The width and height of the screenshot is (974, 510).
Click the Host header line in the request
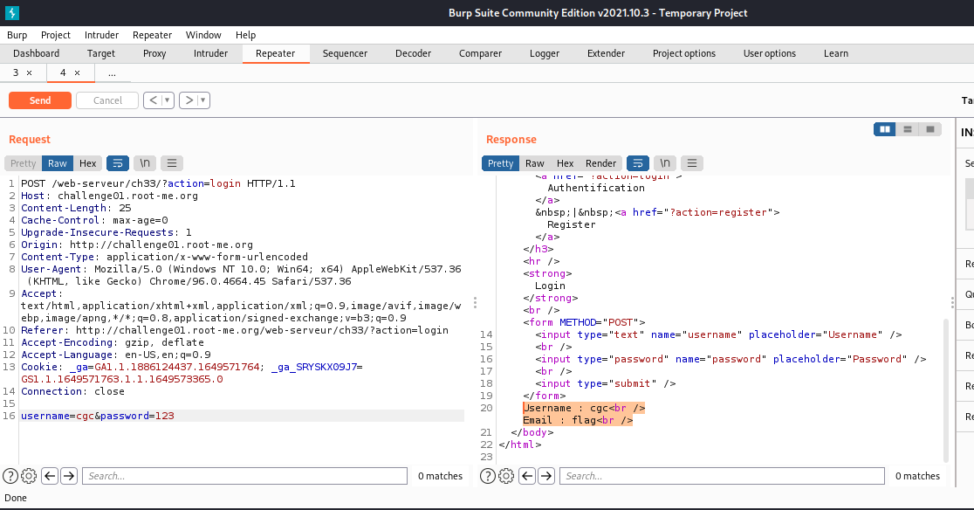(109, 196)
